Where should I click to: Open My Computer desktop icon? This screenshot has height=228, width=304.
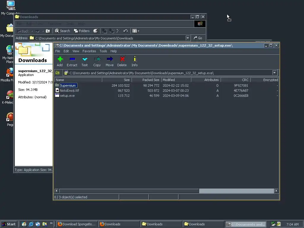coord(11,8)
